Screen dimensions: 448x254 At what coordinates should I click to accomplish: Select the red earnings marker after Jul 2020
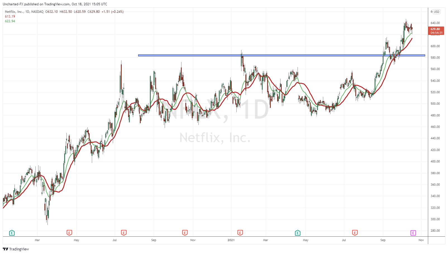pyautogui.click(x=124, y=233)
